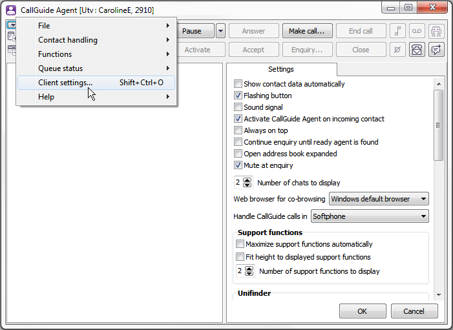Check Maximize support functions automatically
453x330 pixels.
240,244
